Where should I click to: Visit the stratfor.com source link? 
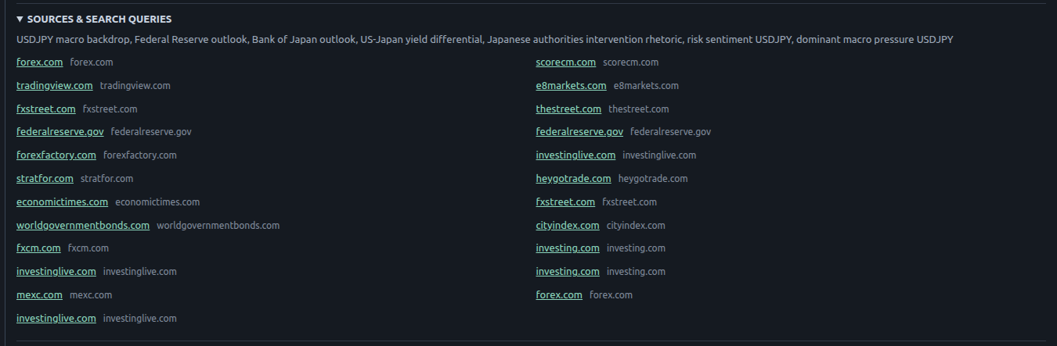(45, 178)
